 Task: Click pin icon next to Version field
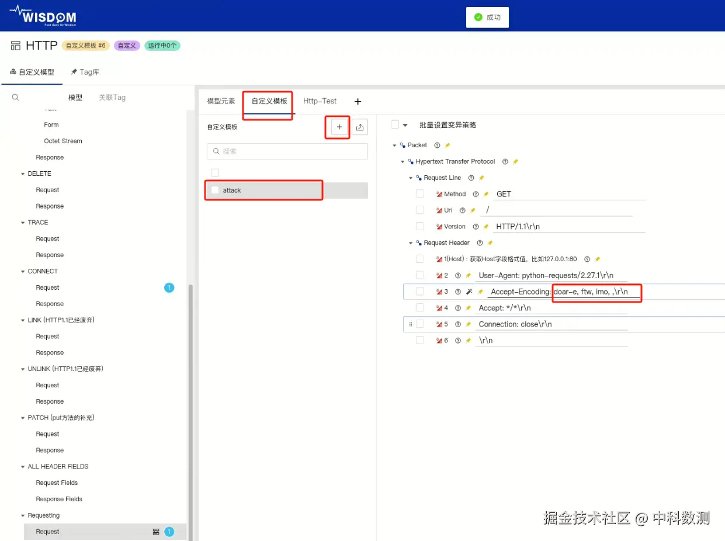pos(486,227)
